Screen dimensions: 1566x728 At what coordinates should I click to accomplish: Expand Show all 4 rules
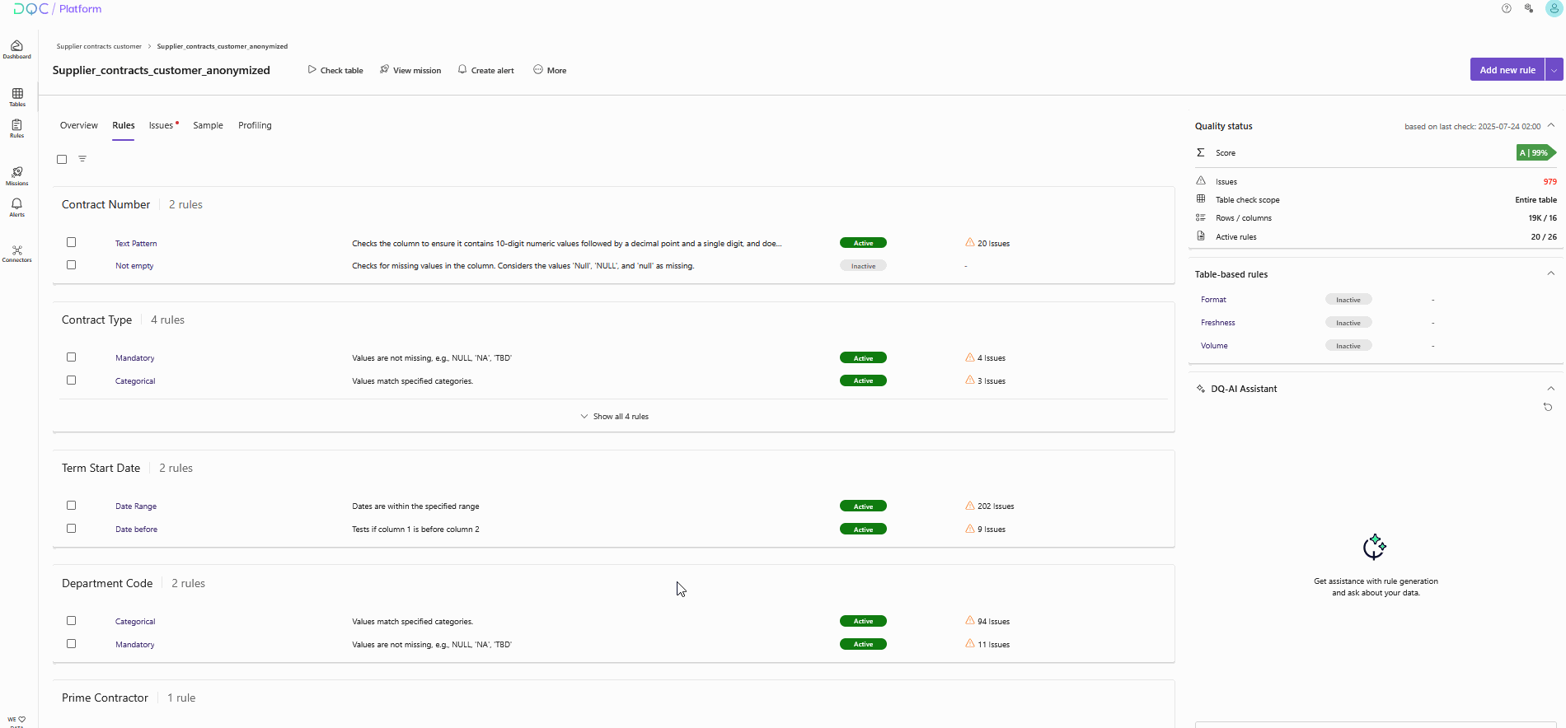pos(614,417)
